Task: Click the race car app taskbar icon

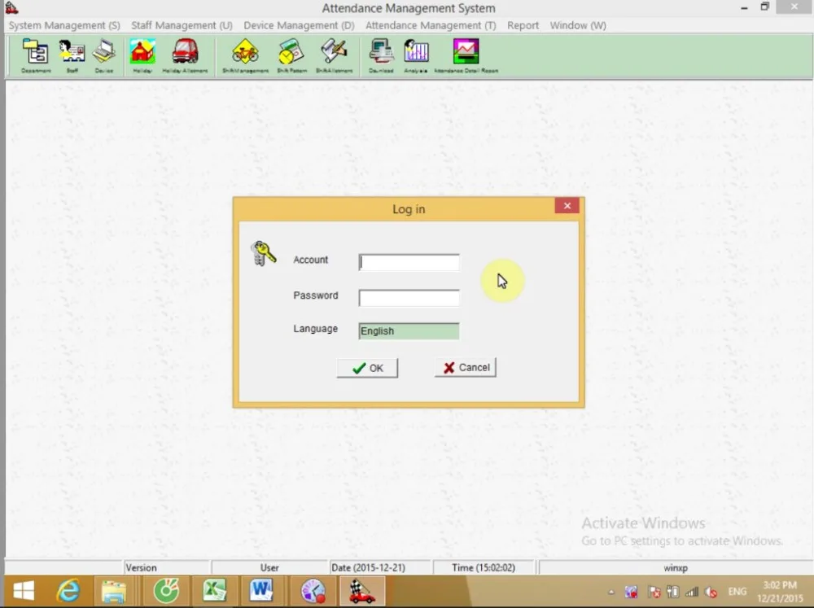Action: tap(362, 591)
